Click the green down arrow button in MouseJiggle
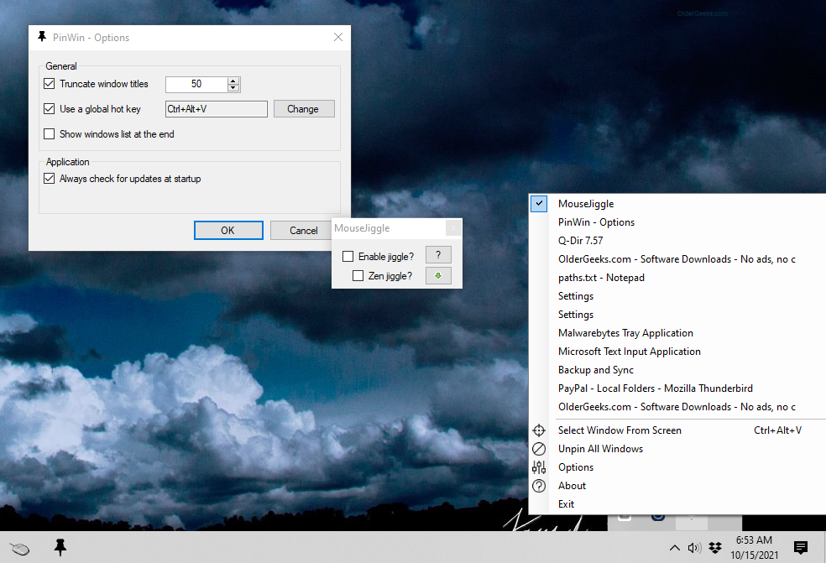This screenshot has height=563, width=826. click(x=438, y=275)
